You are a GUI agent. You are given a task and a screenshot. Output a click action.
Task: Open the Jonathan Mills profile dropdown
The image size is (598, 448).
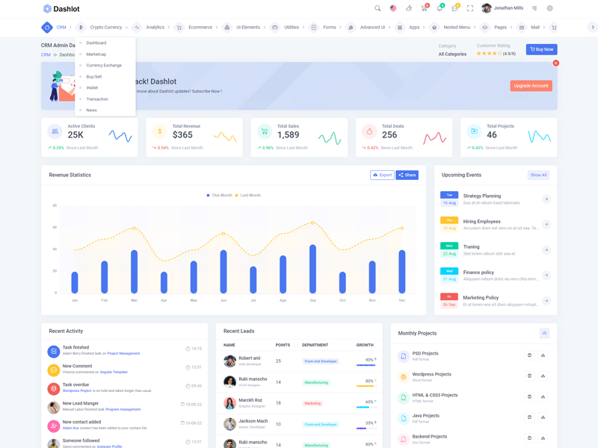pos(508,8)
